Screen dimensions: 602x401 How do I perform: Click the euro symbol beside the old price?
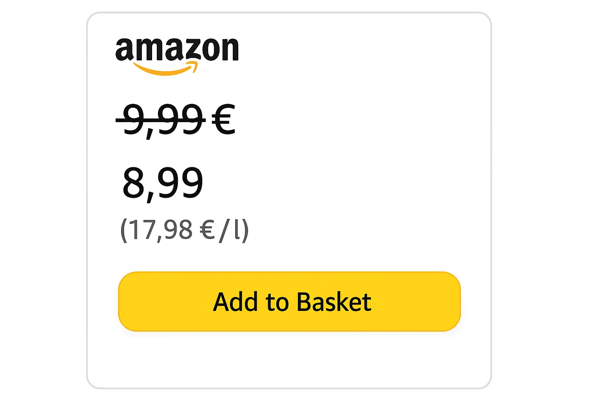click(223, 120)
